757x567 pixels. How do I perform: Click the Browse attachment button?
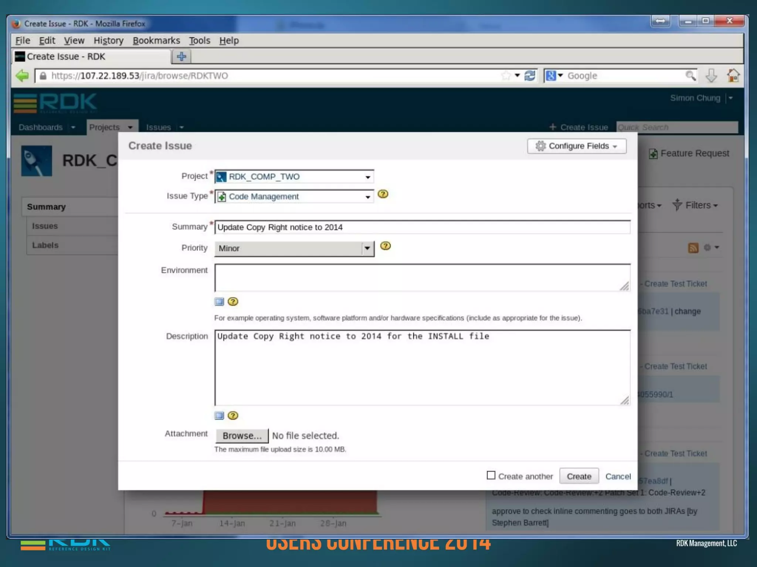[x=242, y=436]
